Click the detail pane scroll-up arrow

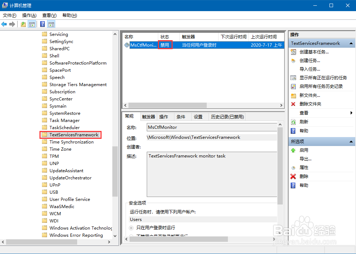click(280, 124)
